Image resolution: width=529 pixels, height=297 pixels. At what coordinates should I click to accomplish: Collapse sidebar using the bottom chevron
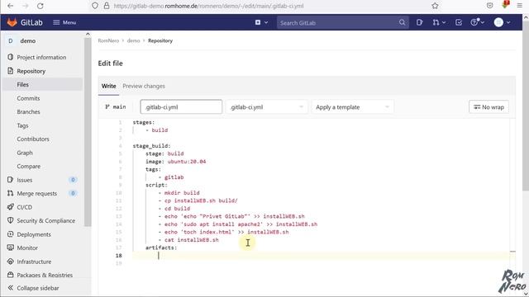pos(11,288)
